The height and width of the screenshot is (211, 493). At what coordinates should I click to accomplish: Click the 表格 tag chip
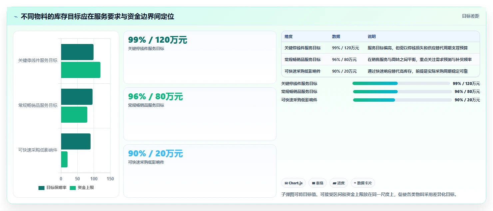pyautogui.click(x=317, y=183)
